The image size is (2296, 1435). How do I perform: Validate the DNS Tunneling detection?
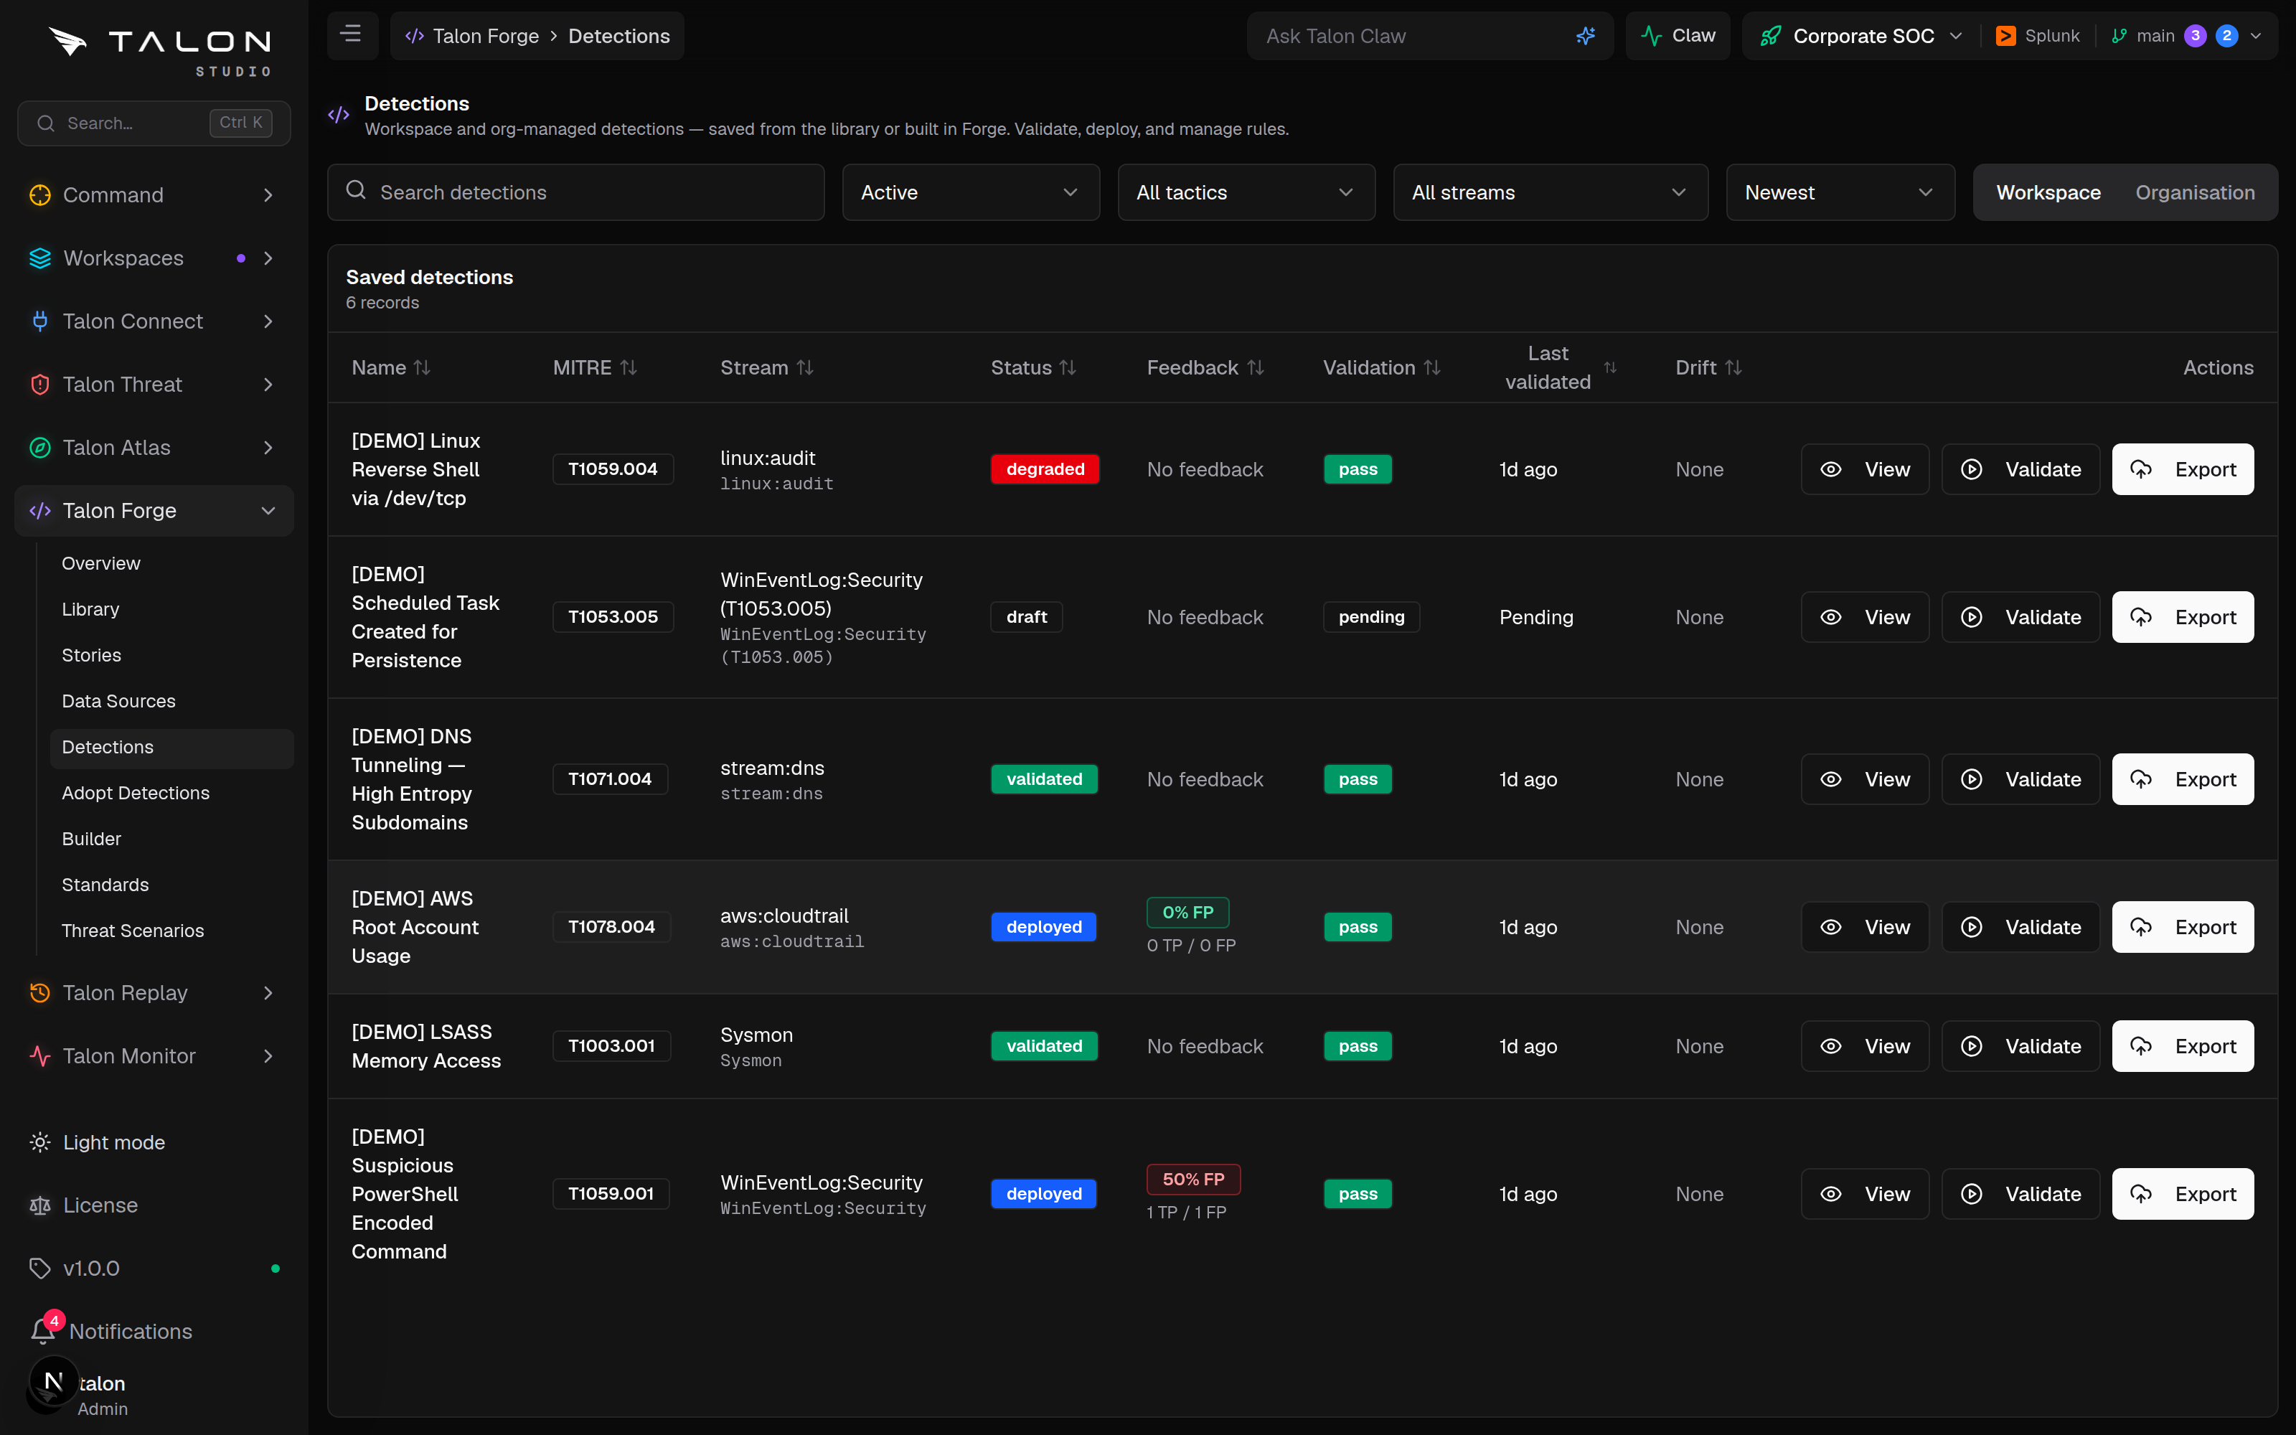2020,779
